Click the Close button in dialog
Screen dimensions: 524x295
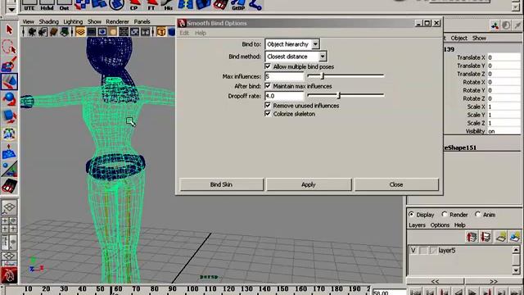[x=396, y=184]
